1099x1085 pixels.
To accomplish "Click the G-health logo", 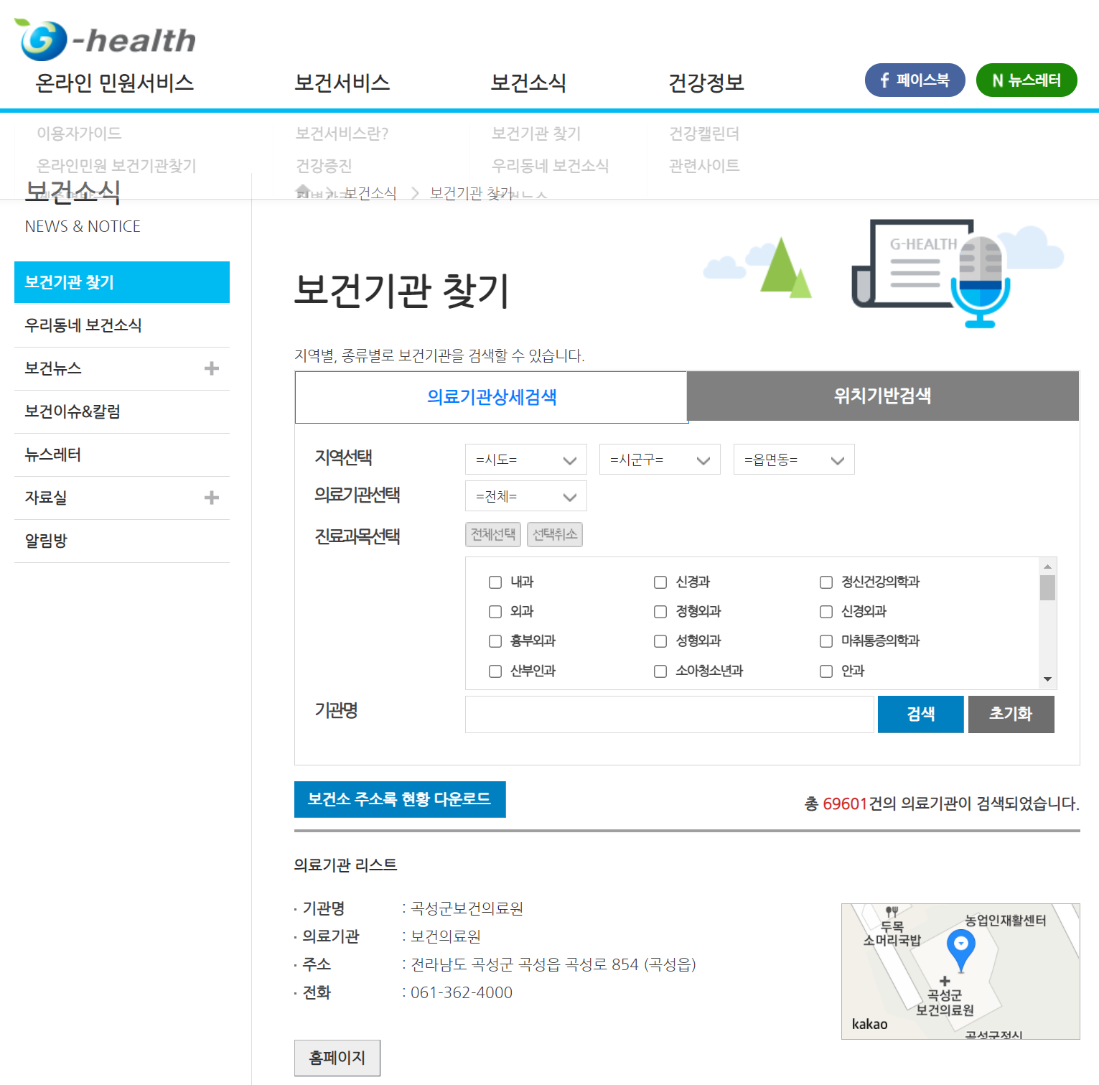I will click(105, 39).
